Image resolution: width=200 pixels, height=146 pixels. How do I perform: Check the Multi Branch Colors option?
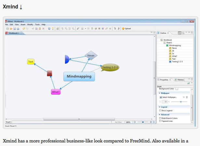coord(160,118)
